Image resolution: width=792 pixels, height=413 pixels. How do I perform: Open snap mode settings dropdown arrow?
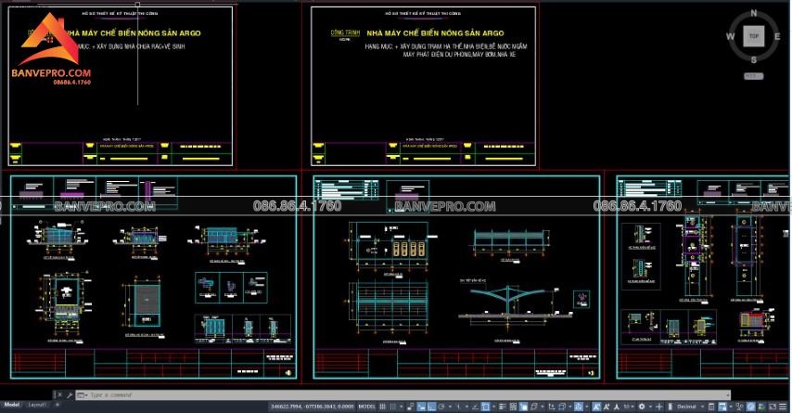[x=402, y=407]
